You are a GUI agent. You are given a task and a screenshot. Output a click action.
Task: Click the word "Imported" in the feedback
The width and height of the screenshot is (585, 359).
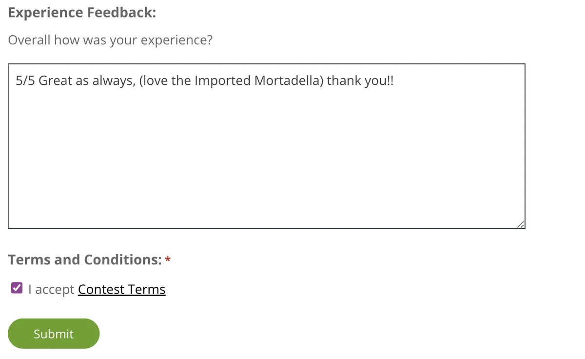223,80
